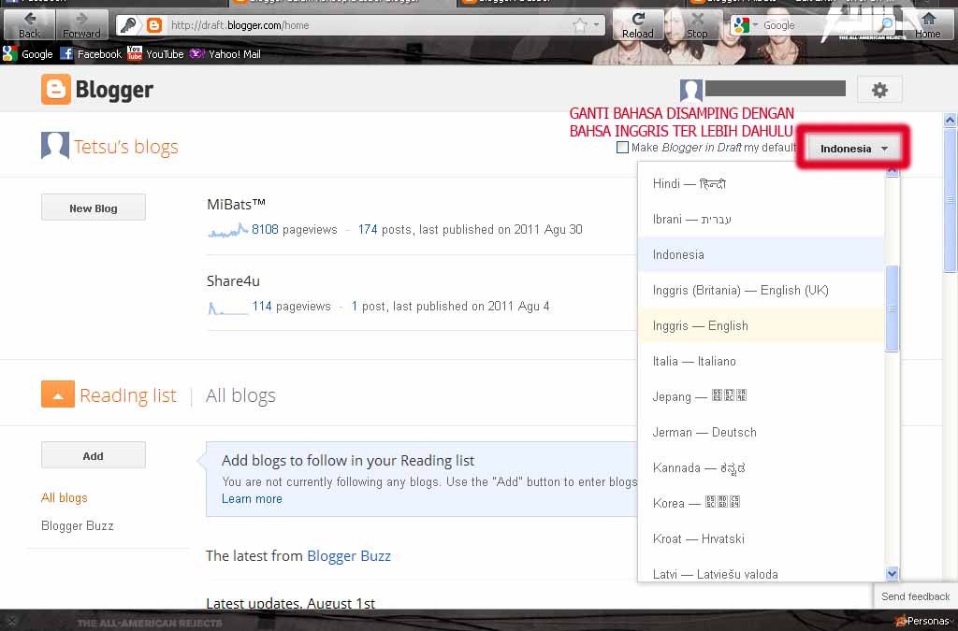
Task: Check Make Blogger in Draft my default
Action: [622, 147]
